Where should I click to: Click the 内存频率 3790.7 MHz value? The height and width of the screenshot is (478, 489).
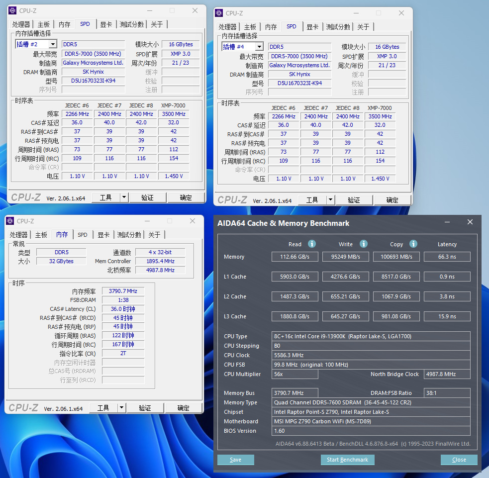coord(123,291)
